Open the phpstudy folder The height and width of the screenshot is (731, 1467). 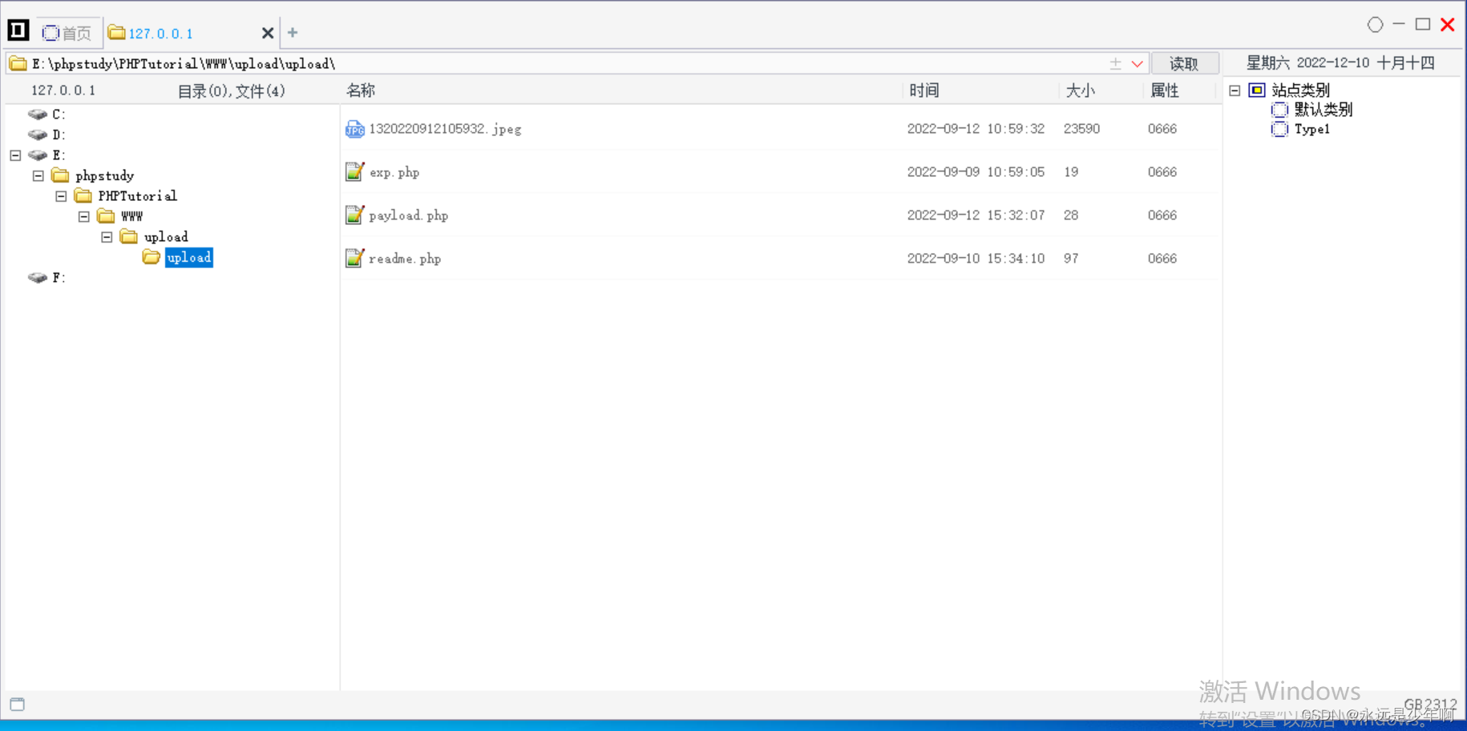[104, 175]
